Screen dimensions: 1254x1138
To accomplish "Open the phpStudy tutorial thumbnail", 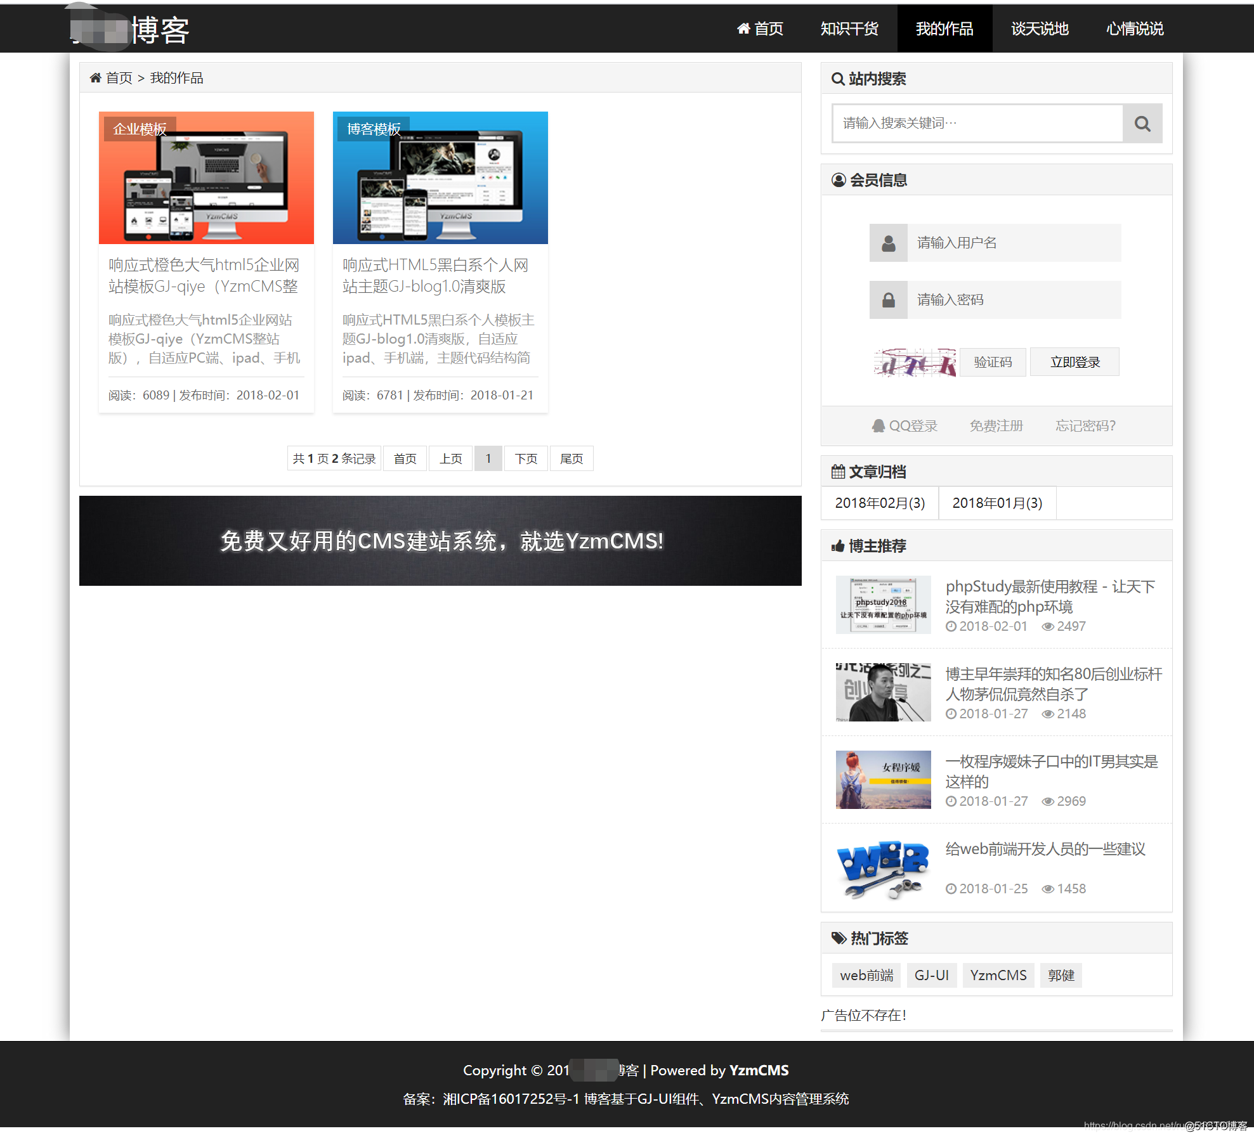I will pyautogui.click(x=883, y=605).
